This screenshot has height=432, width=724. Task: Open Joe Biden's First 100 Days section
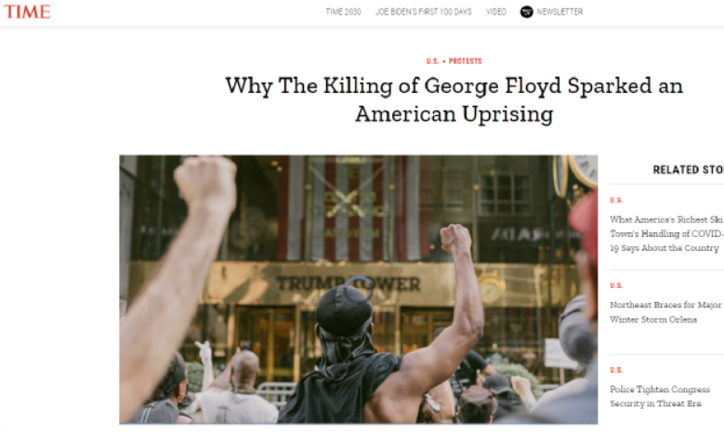[424, 11]
